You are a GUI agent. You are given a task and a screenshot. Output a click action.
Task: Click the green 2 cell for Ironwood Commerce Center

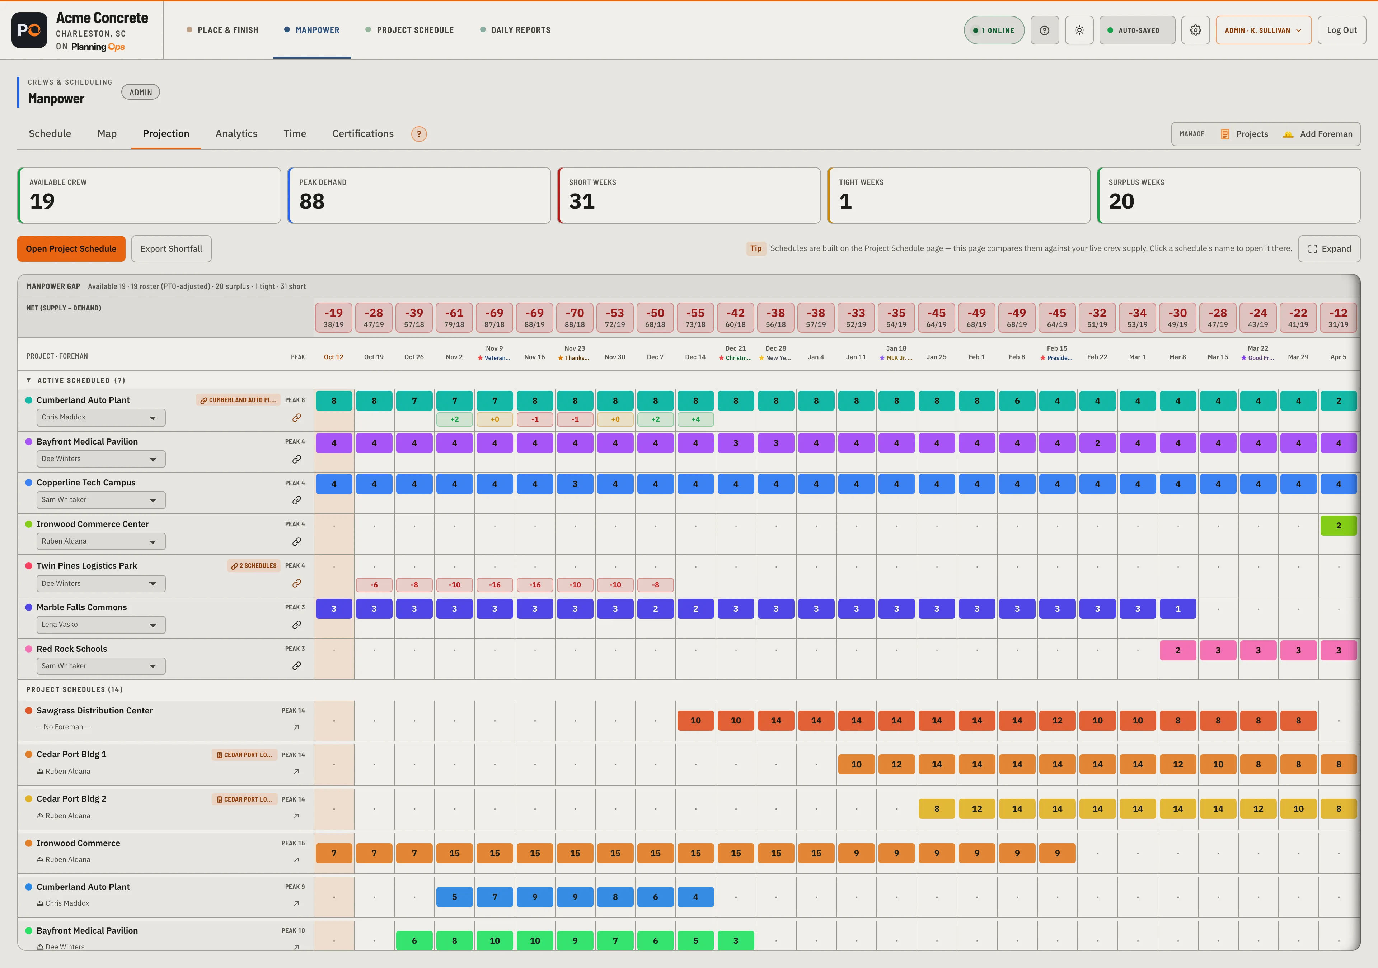[1339, 525]
